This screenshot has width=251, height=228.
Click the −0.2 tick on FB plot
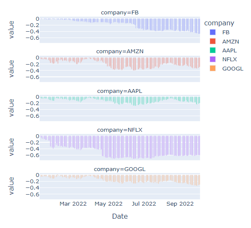tap(32, 25)
